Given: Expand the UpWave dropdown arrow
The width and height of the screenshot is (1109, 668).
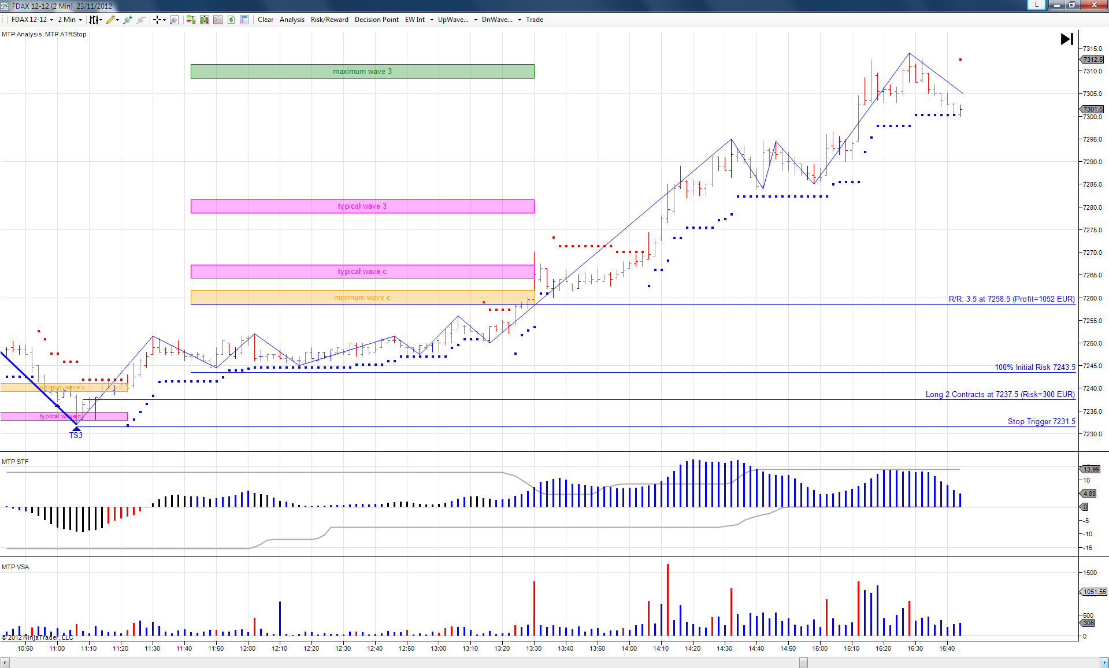Looking at the screenshot, I should (476, 20).
